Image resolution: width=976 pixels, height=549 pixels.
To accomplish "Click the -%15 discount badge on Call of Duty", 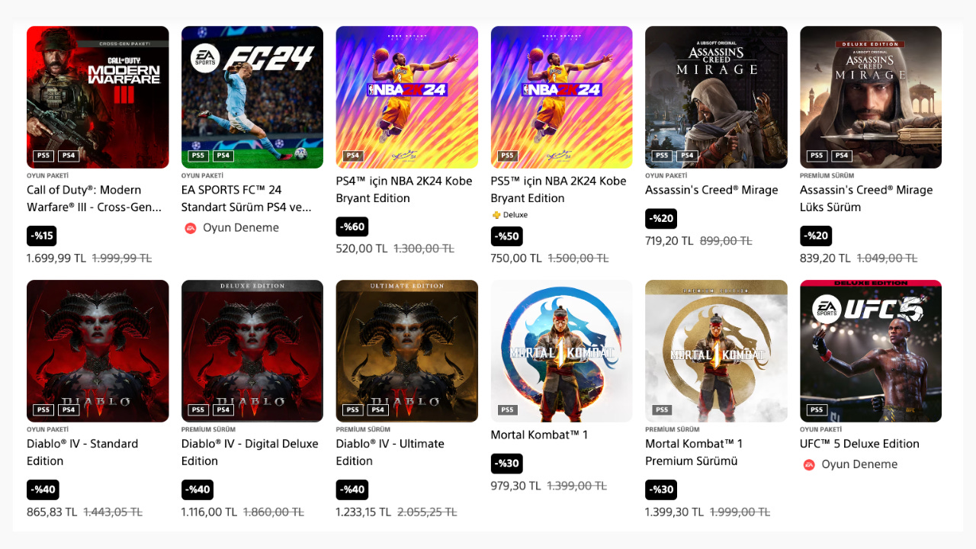I will [x=42, y=236].
